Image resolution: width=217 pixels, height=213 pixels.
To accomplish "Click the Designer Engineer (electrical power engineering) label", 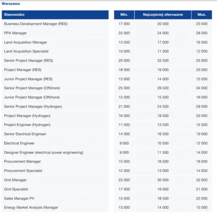I will 43,152.
